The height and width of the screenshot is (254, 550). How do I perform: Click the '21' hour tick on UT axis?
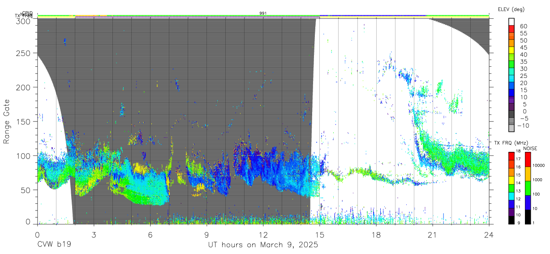(x=433, y=235)
